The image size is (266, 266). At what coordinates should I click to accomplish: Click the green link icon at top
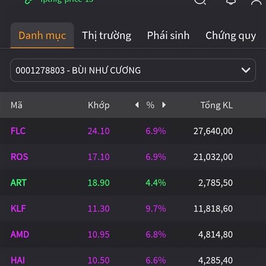[29, 2]
